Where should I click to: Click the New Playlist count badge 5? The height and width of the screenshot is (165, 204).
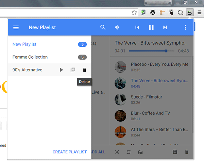tap(82, 44)
